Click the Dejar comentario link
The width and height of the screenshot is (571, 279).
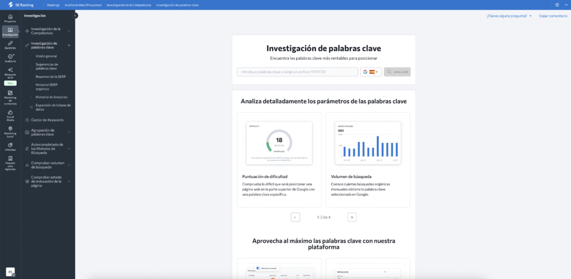pos(553,16)
